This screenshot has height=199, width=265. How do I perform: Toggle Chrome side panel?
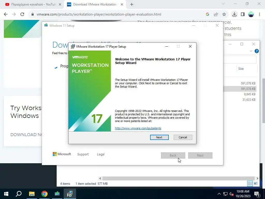click(243, 15)
